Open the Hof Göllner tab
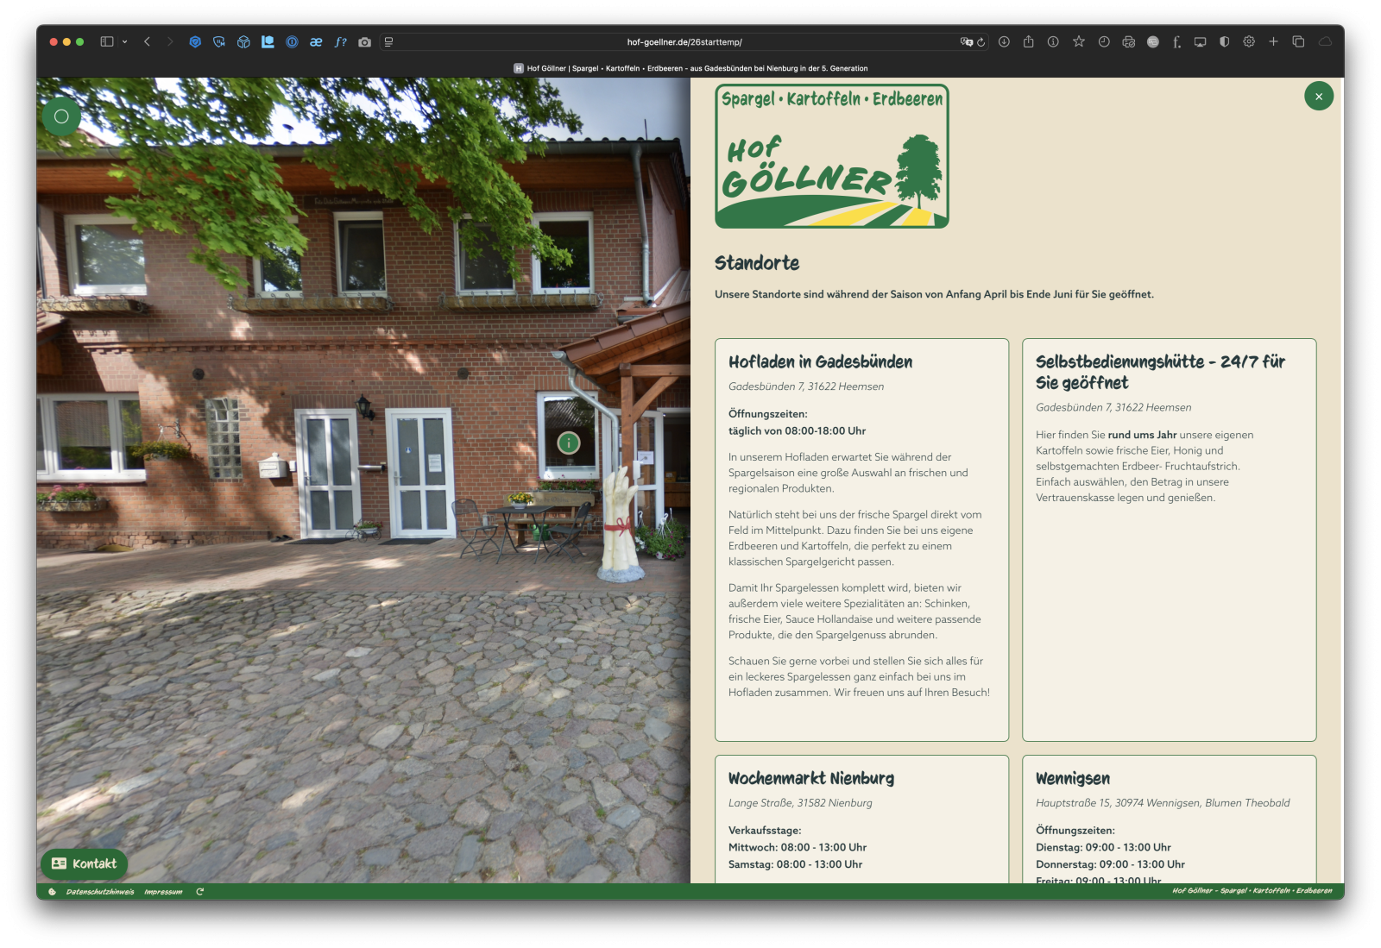 point(690,68)
